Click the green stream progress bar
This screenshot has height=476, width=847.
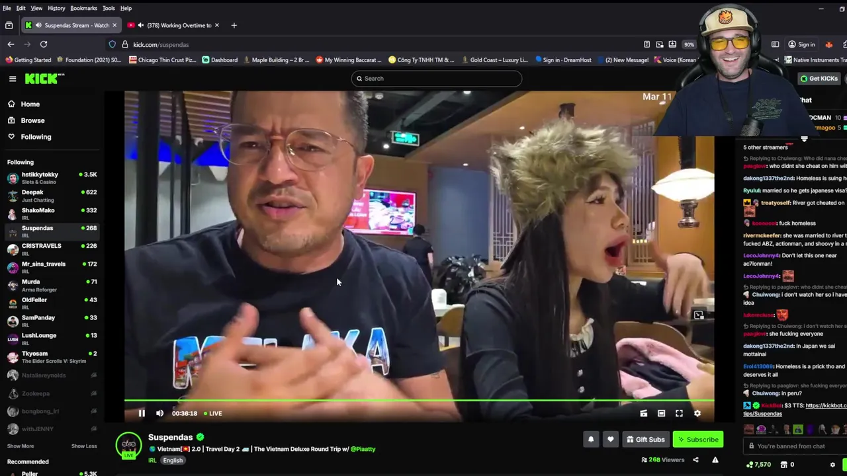coord(419,401)
